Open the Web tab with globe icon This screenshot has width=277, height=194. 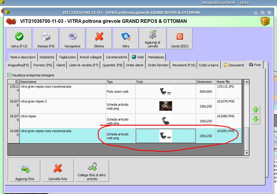point(138,57)
